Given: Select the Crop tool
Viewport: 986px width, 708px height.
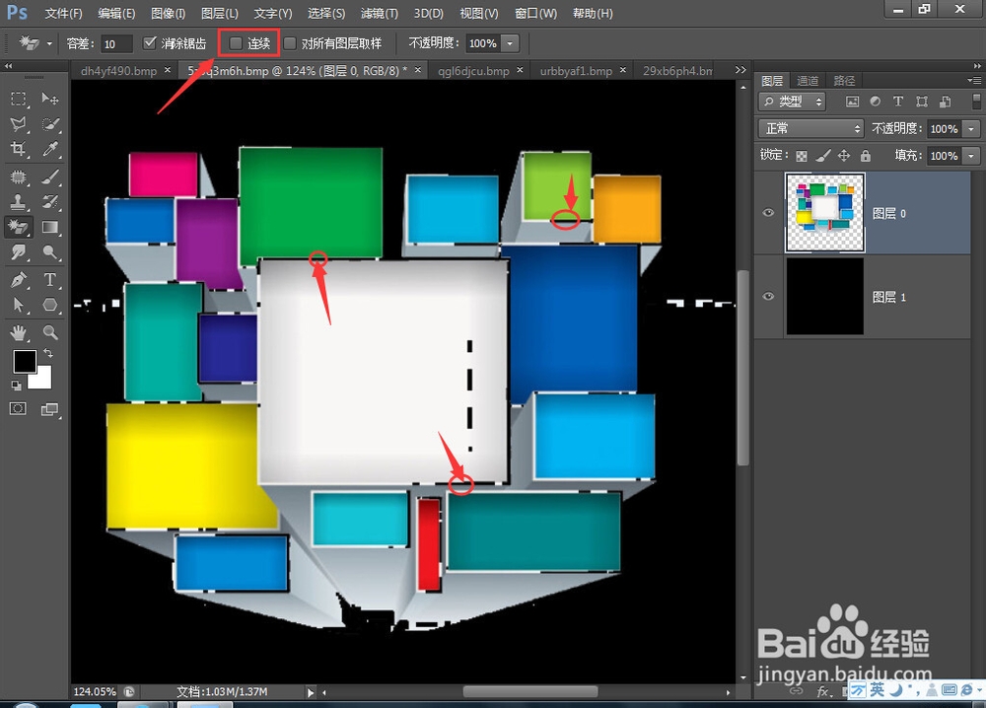Looking at the screenshot, I should [18, 149].
